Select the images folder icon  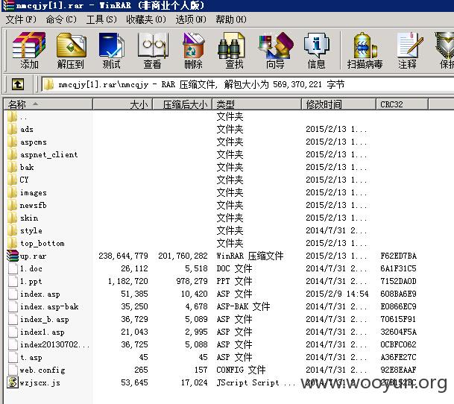click(12, 192)
